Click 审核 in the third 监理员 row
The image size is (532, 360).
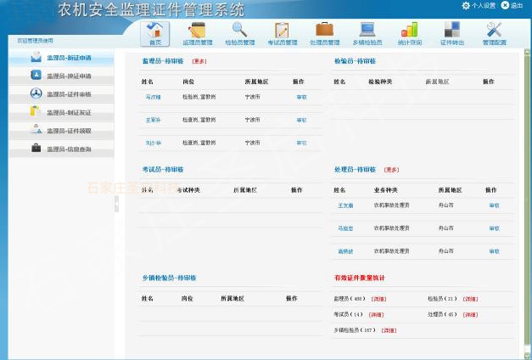(x=301, y=143)
